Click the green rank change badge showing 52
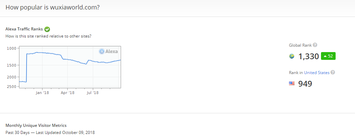Screen dimensions: 355x139 328,56
